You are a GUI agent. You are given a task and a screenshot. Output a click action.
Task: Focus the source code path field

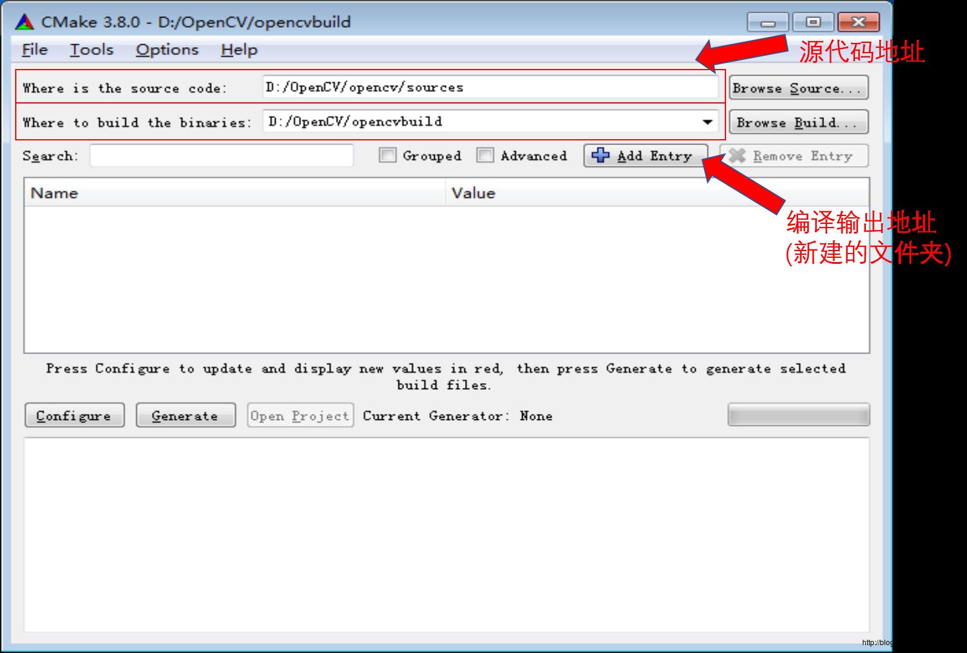pyautogui.click(x=490, y=87)
